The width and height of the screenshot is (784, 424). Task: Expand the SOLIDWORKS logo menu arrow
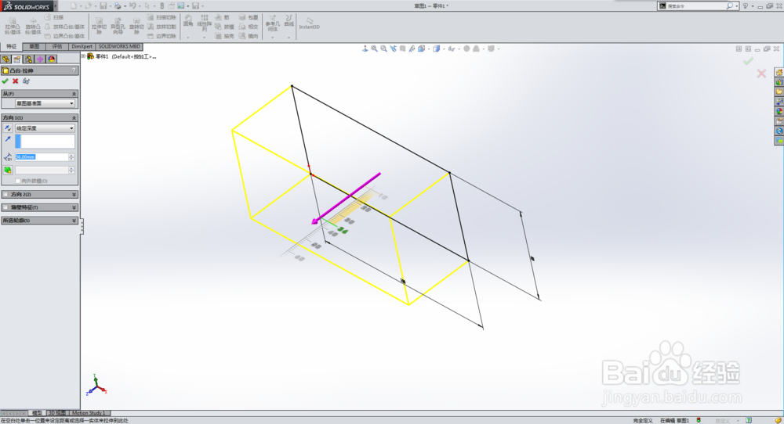click(x=55, y=6)
